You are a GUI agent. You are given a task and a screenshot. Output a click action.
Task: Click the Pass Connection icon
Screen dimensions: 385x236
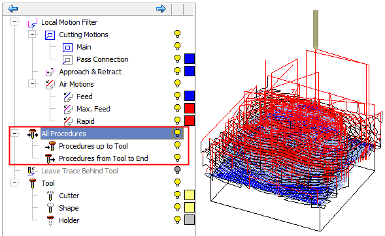[x=67, y=60]
